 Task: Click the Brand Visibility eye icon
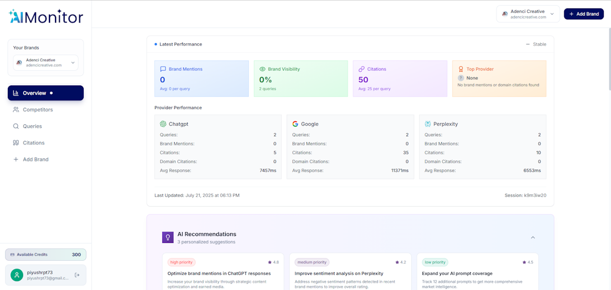click(x=262, y=69)
